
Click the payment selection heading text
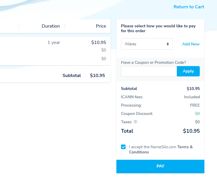pyautogui.click(x=158, y=28)
